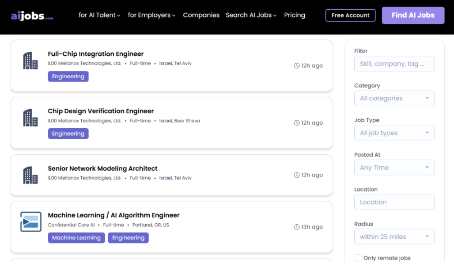Screen dimensions: 454x264
Task: Open Machine Learning / AI Algorithm Engineer job title
Action: (x=113, y=215)
